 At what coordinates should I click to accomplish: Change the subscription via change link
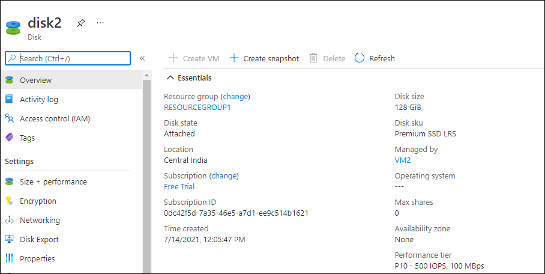click(x=224, y=176)
